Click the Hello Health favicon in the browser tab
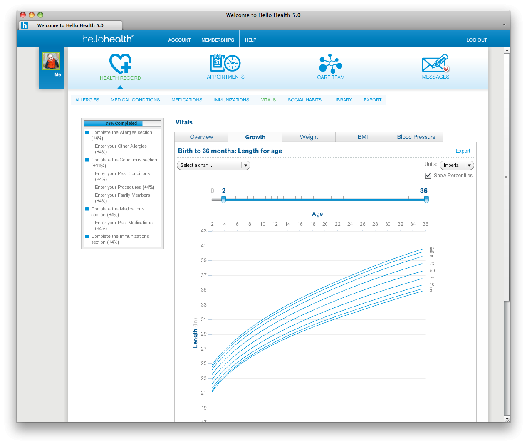The height and width of the screenshot is (445, 527). pyautogui.click(x=25, y=25)
